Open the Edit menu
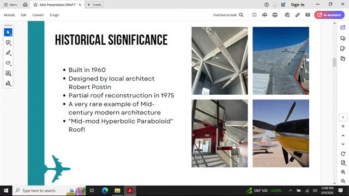 23,15
